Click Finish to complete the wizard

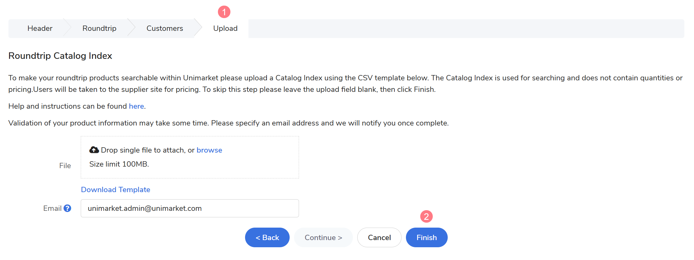click(427, 238)
